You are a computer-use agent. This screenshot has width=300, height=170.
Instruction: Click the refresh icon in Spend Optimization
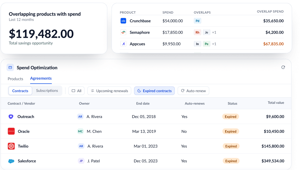click(x=283, y=67)
